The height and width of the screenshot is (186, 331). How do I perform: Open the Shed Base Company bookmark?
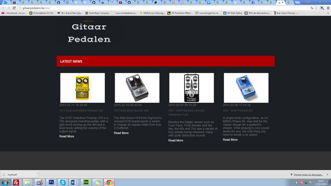click(x=97, y=13)
